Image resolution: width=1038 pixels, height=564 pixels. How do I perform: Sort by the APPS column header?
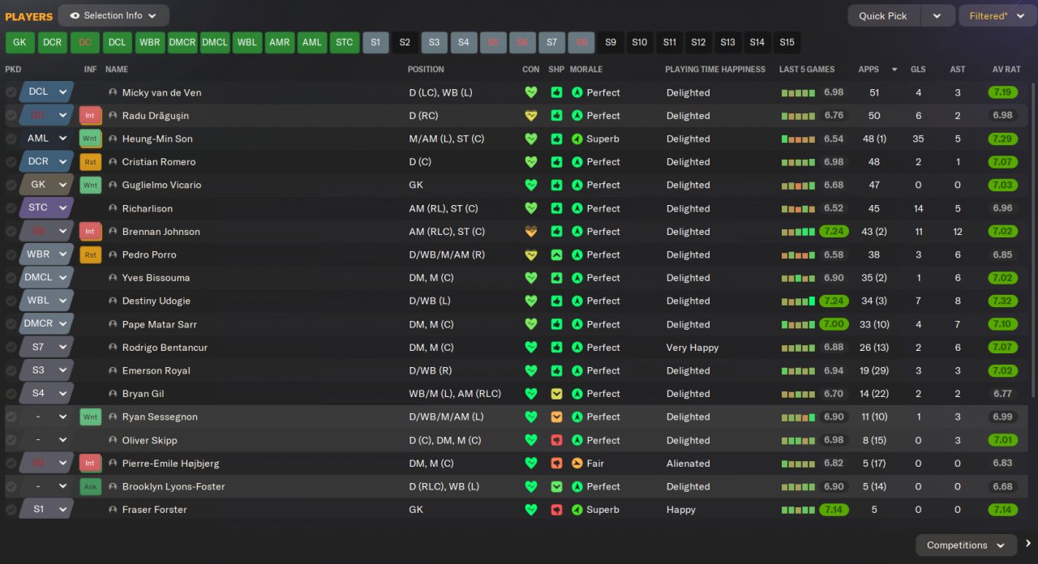click(869, 69)
